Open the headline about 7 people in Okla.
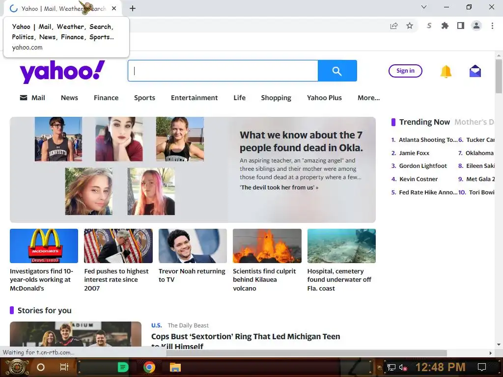The image size is (503, 377). point(301,141)
